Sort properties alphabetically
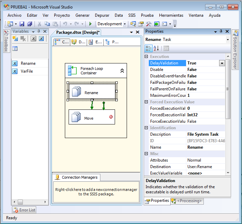 click(156, 48)
